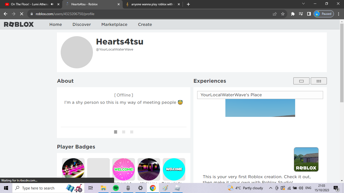Screen dimensions: 344x193
Task: Open the Roblox house experience icon
Action: coord(306,159)
